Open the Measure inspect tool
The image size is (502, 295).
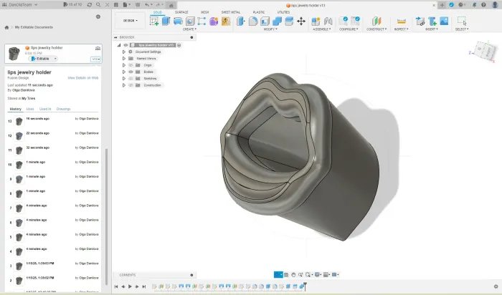pyautogui.click(x=401, y=21)
